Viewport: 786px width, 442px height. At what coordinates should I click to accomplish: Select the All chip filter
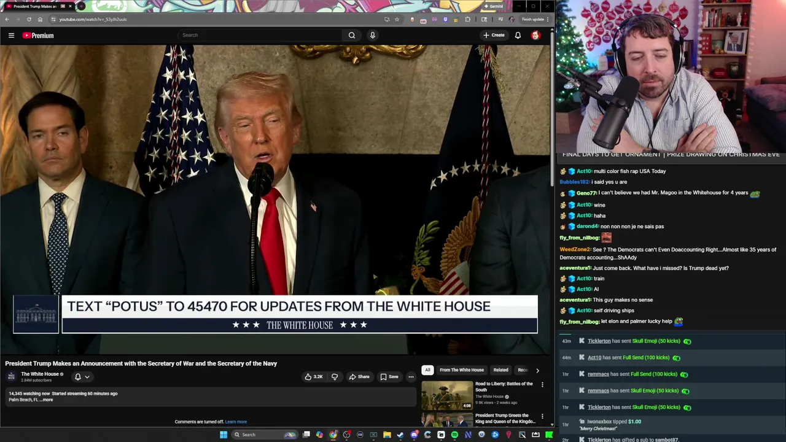(x=427, y=370)
